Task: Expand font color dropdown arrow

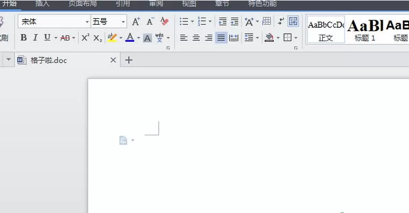Action: pyautogui.click(x=138, y=38)
